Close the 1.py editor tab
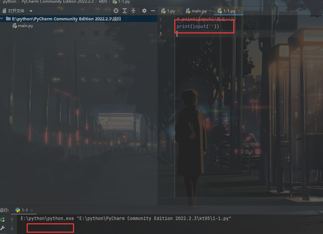Image resolution: width=323 pixels, height=234 pixels. [179, 11]
